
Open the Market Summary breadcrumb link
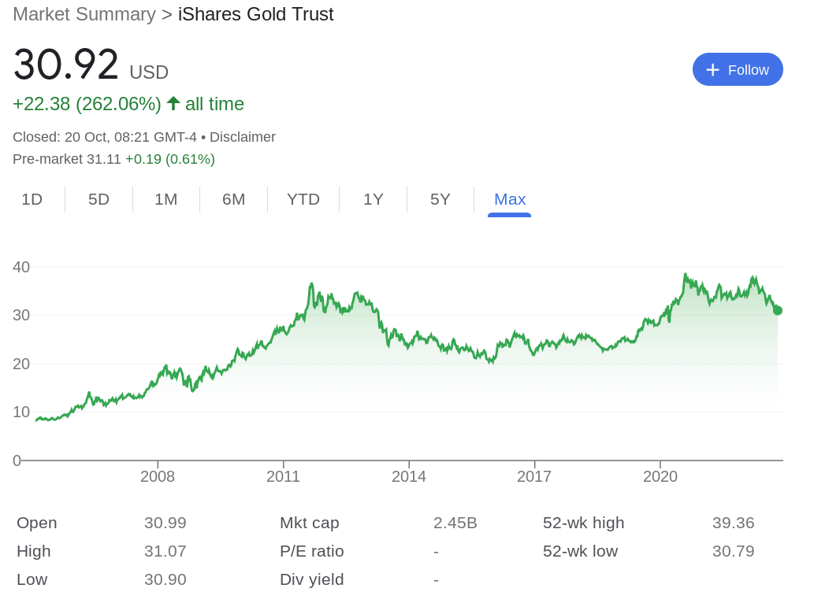(84, 14)
